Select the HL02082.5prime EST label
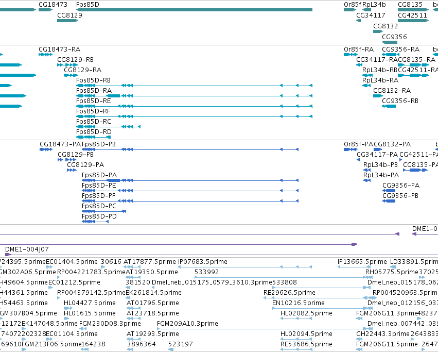Screen dimensions: 438x352 tap(306, 313)
